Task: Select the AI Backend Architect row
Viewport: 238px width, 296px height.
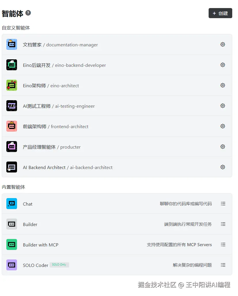Action: (x=68, y=167)
